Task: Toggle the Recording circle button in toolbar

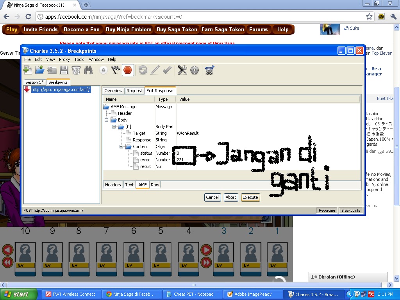Action: (x=103, y=70)
